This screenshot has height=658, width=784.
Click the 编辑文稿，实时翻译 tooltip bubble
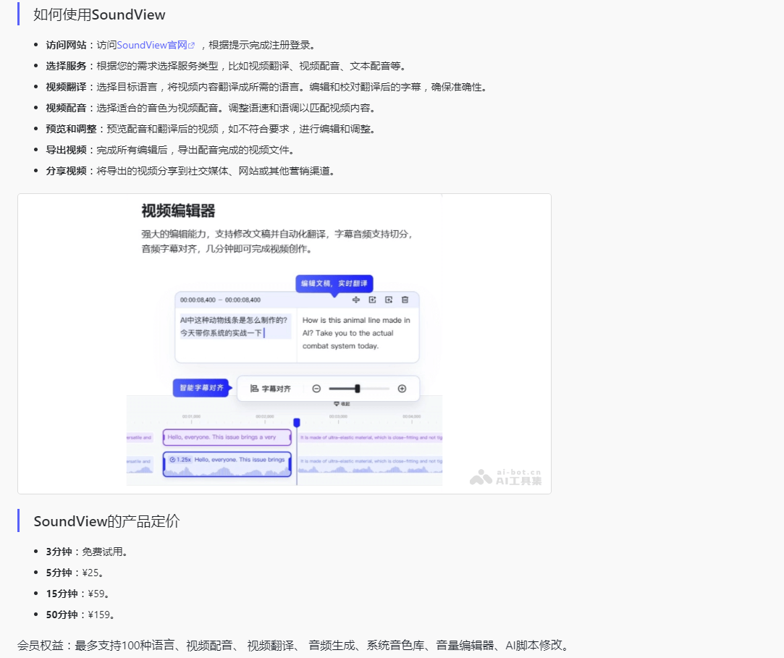[x=334, y=284]
